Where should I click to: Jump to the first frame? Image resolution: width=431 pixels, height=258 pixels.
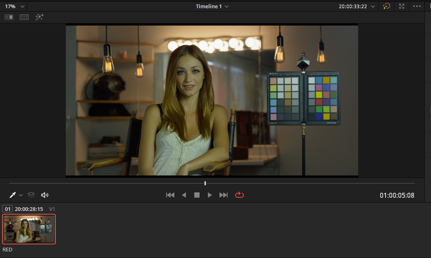tap(170, 195)
